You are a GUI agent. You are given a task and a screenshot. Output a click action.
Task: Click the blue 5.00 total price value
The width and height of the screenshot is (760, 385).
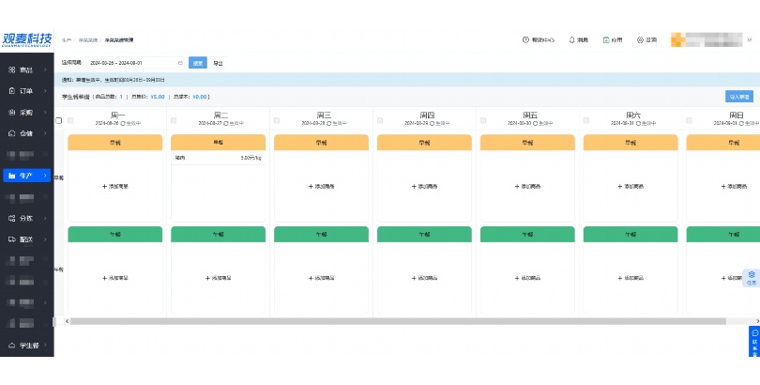(158, 97)
